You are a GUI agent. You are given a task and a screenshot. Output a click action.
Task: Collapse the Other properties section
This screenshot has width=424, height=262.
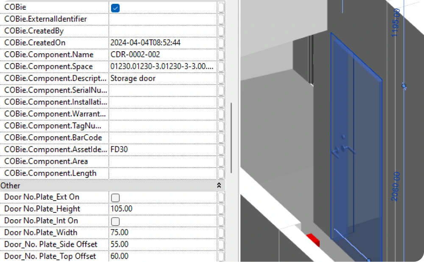pos(219,185)
